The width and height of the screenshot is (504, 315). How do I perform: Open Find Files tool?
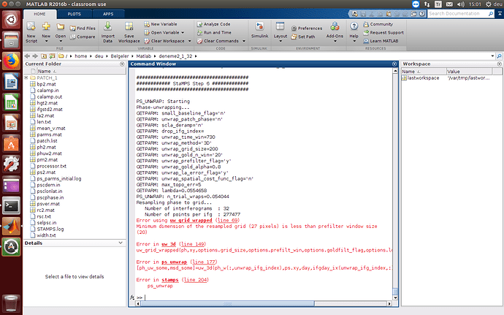(83, 29)
